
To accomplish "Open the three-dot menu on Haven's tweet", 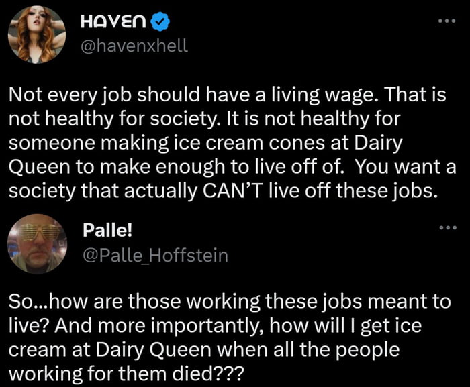I will [x=447, y=21].
